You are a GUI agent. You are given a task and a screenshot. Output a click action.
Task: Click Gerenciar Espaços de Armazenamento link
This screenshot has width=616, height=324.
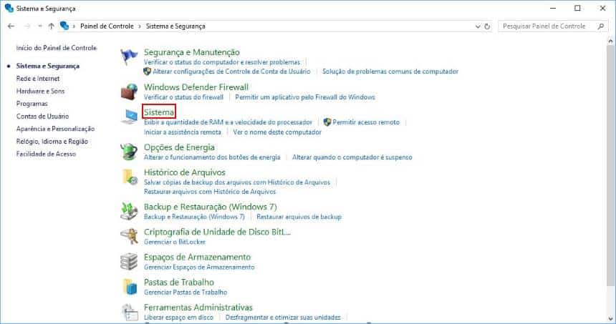(199, 267)
